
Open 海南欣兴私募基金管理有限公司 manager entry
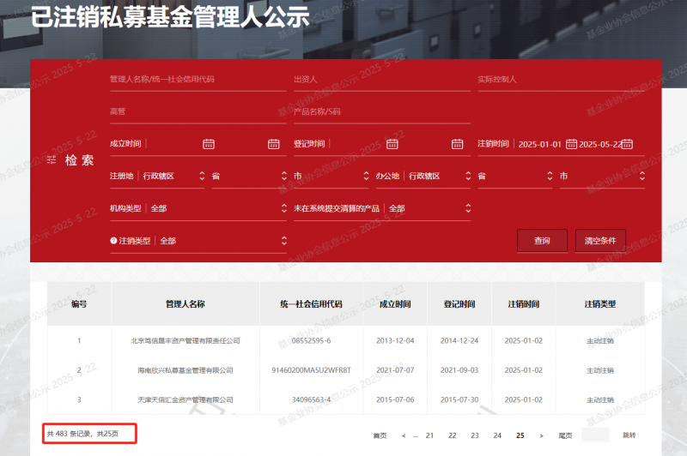[185, 370]
